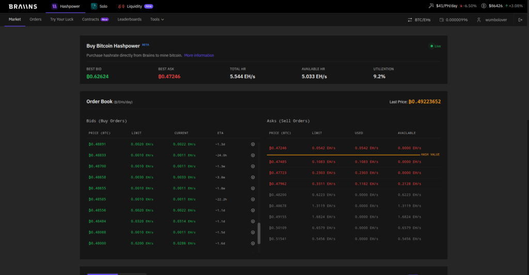This screenshot has height=275, width=529.
Task: Click the ETA column header
Action: [220, 133]
